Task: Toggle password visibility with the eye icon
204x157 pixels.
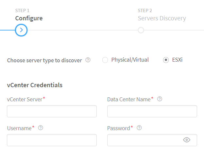Action: [x=187, y=140]
